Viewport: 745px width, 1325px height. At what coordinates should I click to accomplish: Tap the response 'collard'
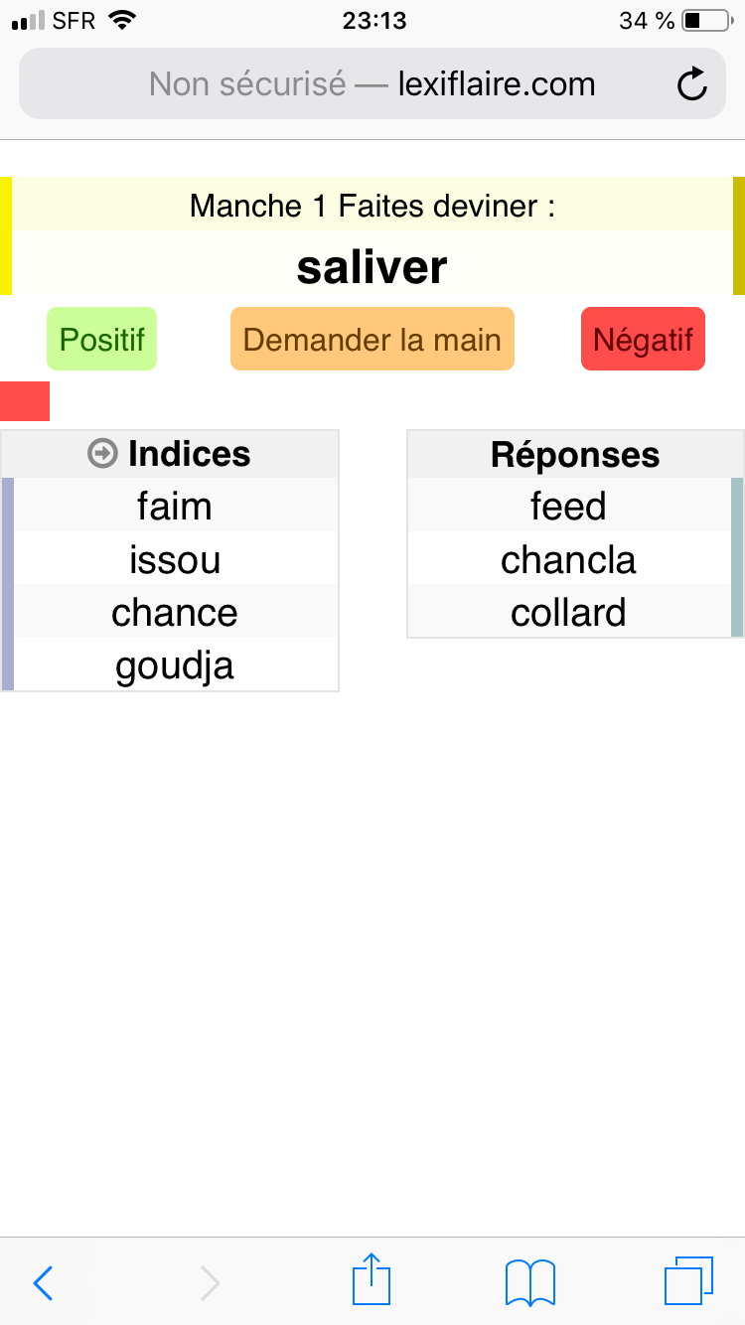[x=568, y=613]
